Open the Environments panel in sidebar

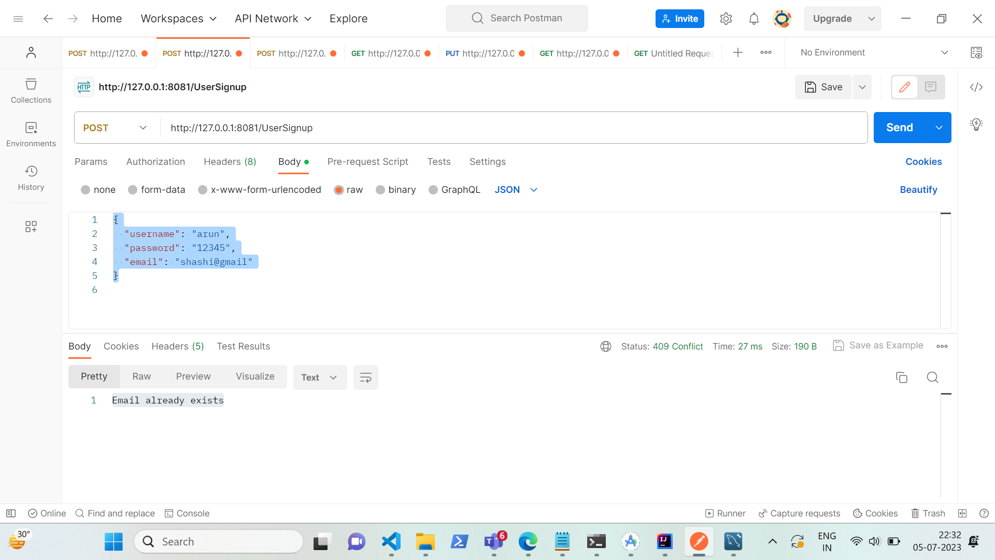tap(31, 134)
